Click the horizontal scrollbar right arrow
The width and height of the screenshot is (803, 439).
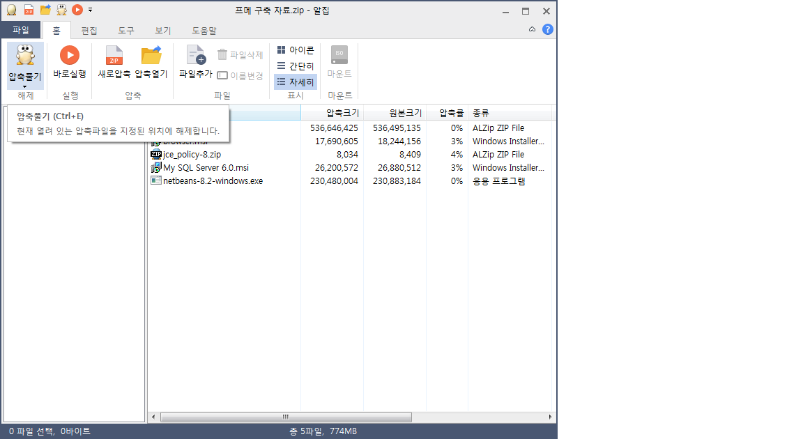pyautogui.click(x=550, y=417)
